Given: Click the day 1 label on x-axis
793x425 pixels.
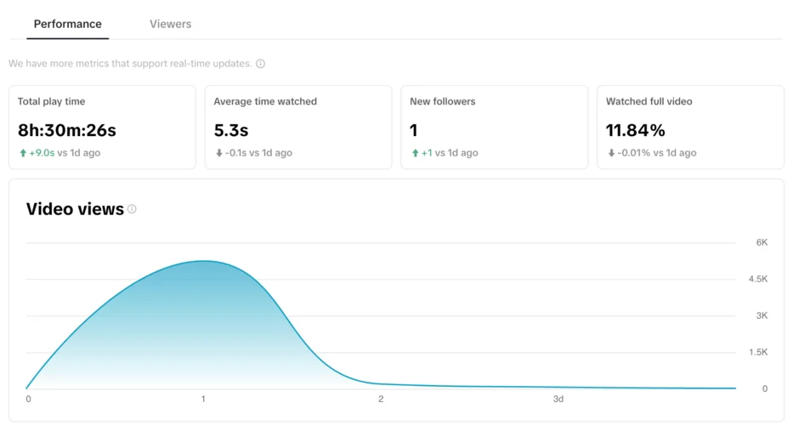Looking at the screenshot, I should point(203,399).
